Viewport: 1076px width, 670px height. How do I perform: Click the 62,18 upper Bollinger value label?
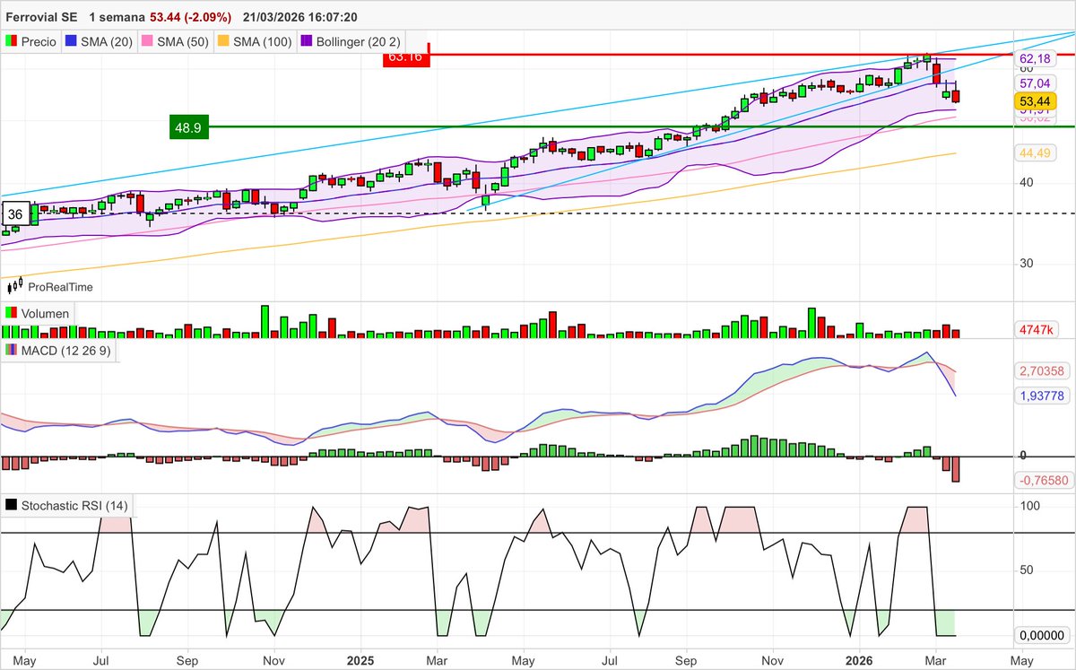point(1034,57)
